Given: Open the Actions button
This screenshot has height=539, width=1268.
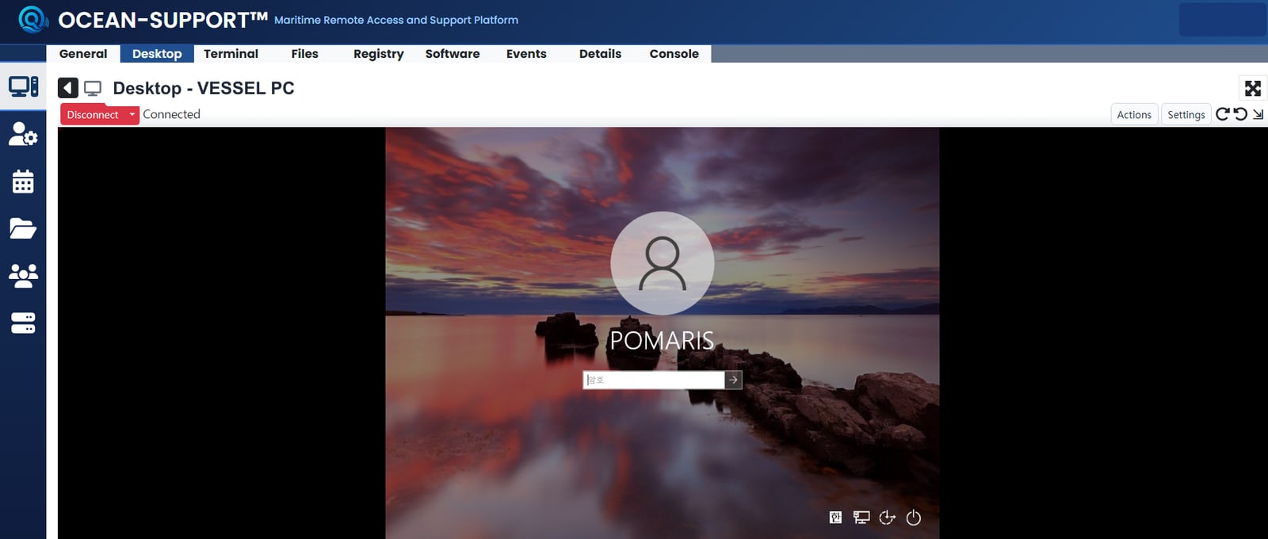Looking at the screenshot, I should pos(1134,114).
